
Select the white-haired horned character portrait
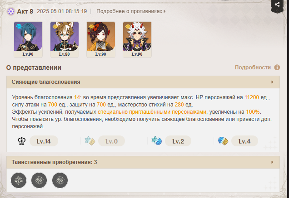point(137,39)
